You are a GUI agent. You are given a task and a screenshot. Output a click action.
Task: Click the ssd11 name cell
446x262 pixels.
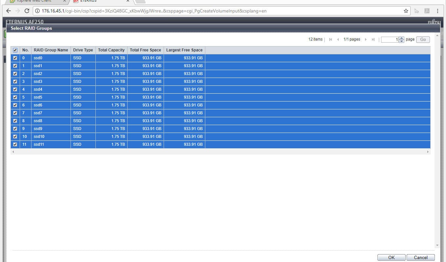pos(51,144)
